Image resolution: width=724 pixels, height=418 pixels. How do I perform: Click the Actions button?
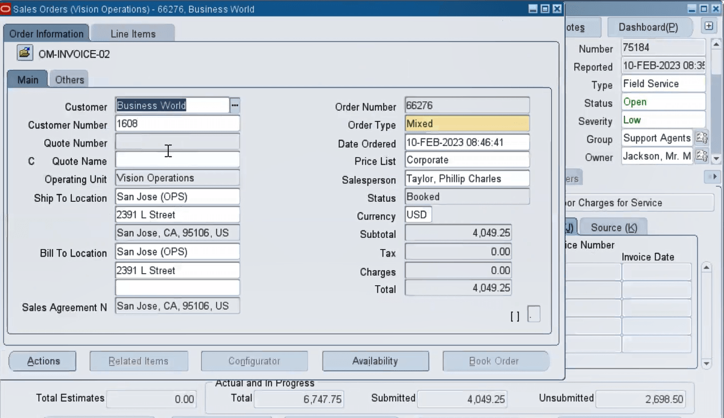click(43, 361)
